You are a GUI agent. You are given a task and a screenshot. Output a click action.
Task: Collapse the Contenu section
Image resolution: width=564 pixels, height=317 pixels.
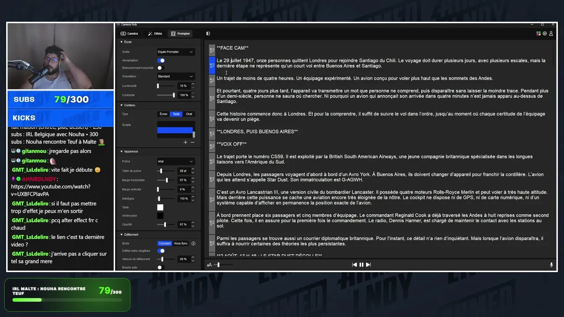point(122,105)
